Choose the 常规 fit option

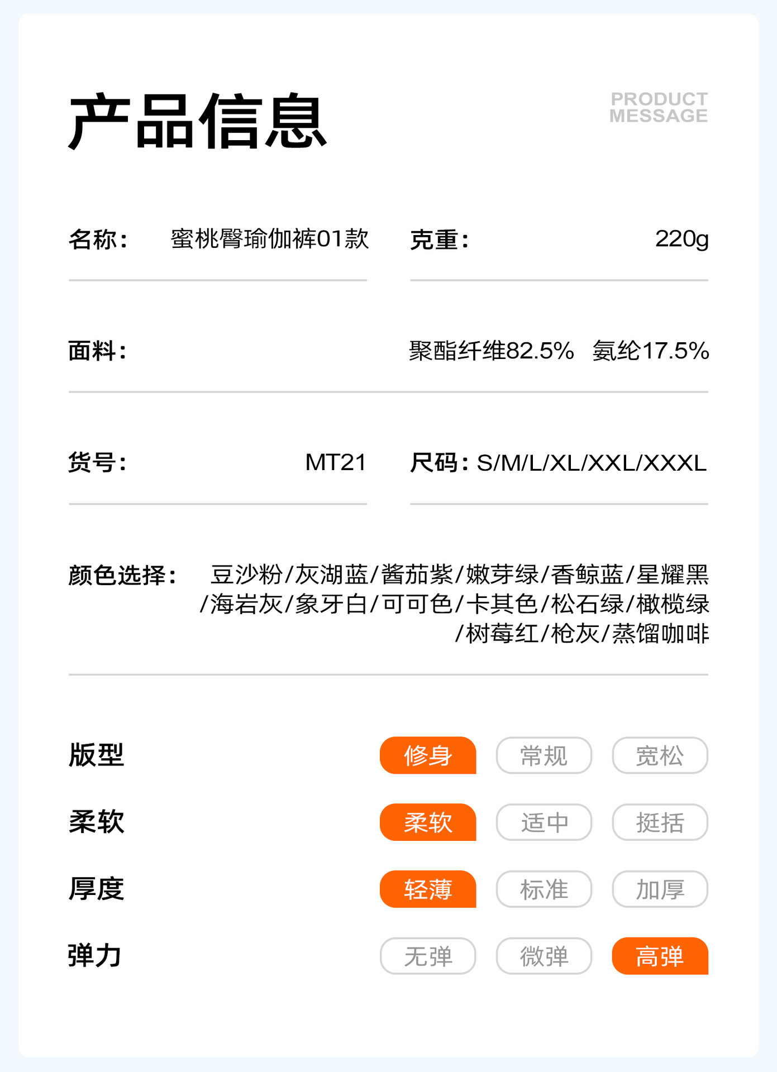tap(544, 755)
